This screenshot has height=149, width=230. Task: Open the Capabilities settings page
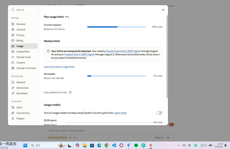point(24,51)
